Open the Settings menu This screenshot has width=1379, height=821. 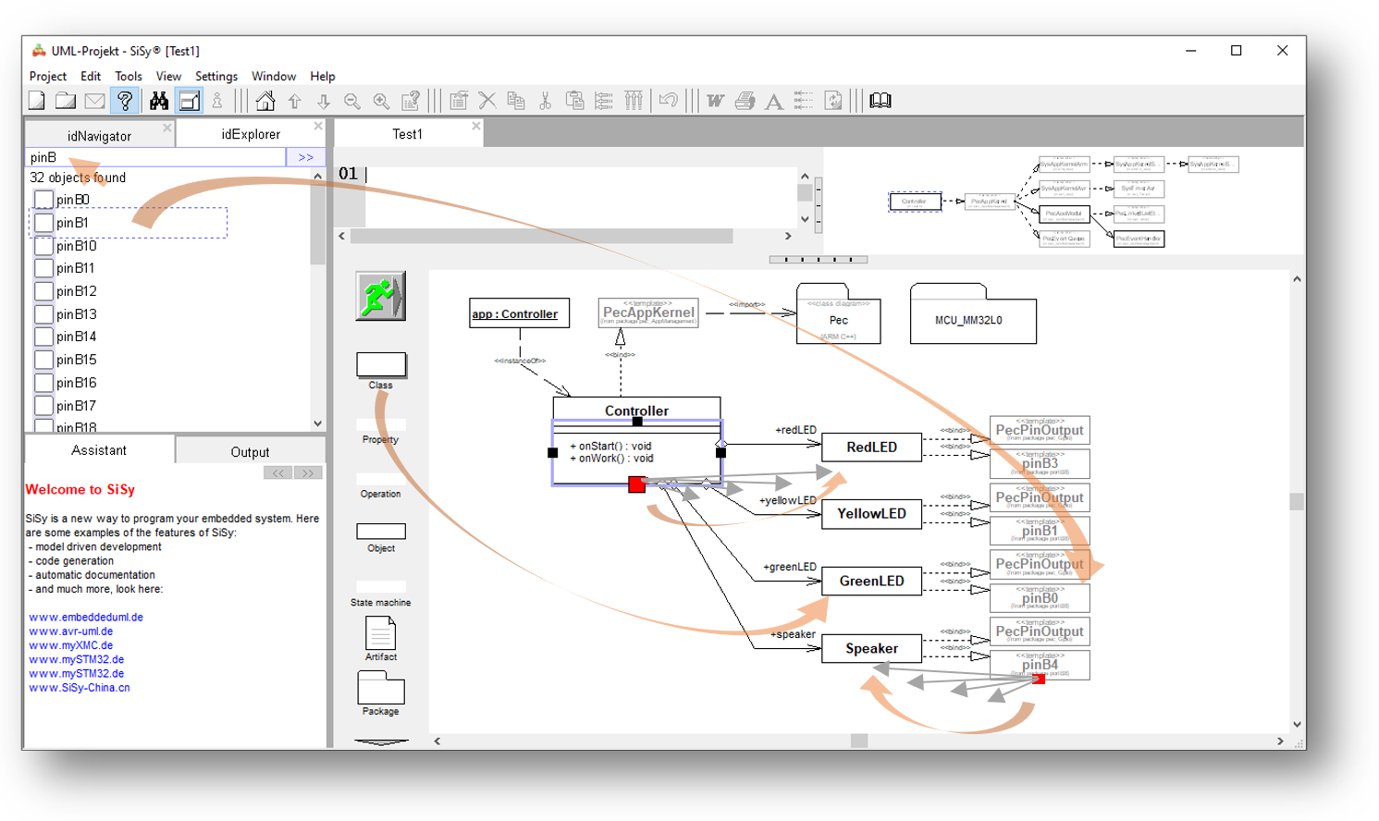tap(216, 77)
